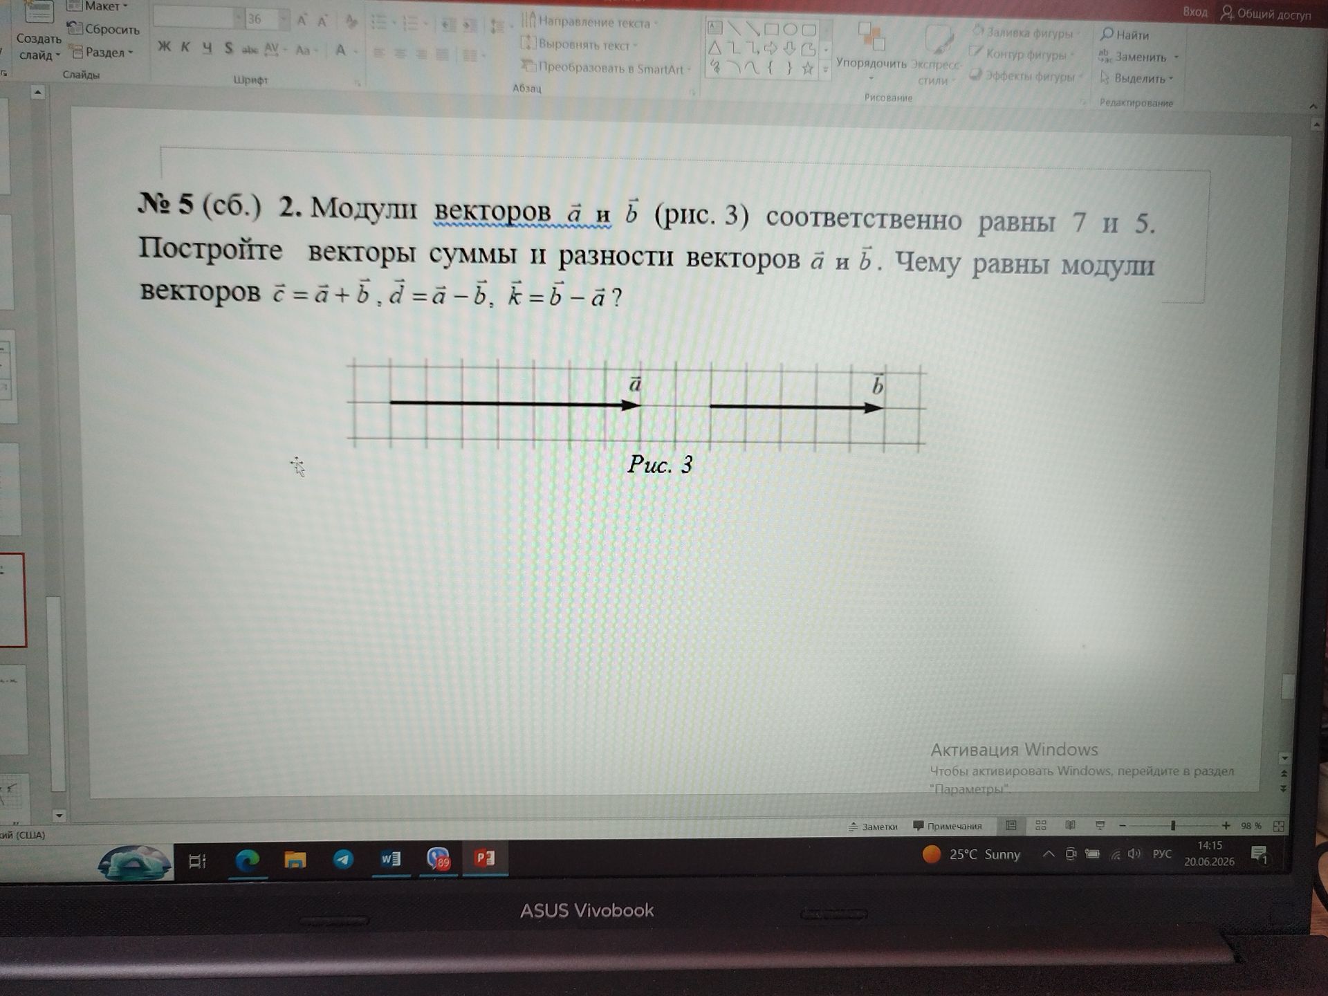Toggle italic (К) formatting
Image resolution: width=1328 pixels, height=996 pixels.
click(185, 47)
